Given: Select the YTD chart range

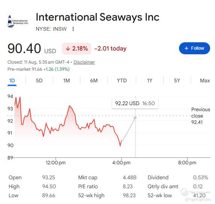Looking at the screenshot, I should coord(122,80).
